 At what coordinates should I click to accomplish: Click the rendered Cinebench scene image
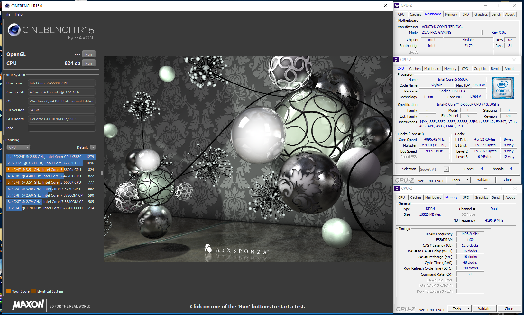[247, 159]
